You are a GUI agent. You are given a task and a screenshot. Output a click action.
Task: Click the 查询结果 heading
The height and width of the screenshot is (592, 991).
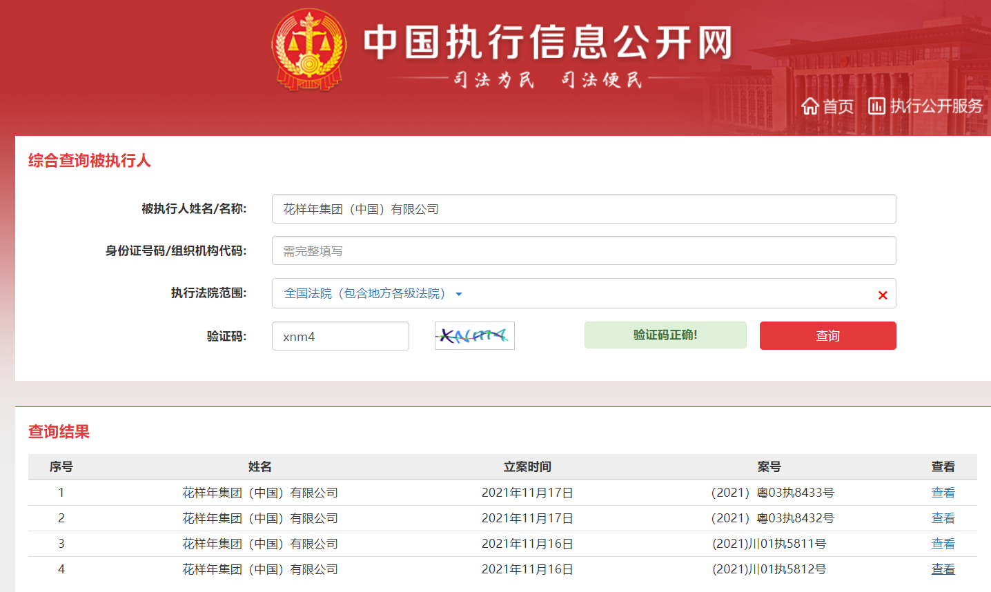pos(59,432)
